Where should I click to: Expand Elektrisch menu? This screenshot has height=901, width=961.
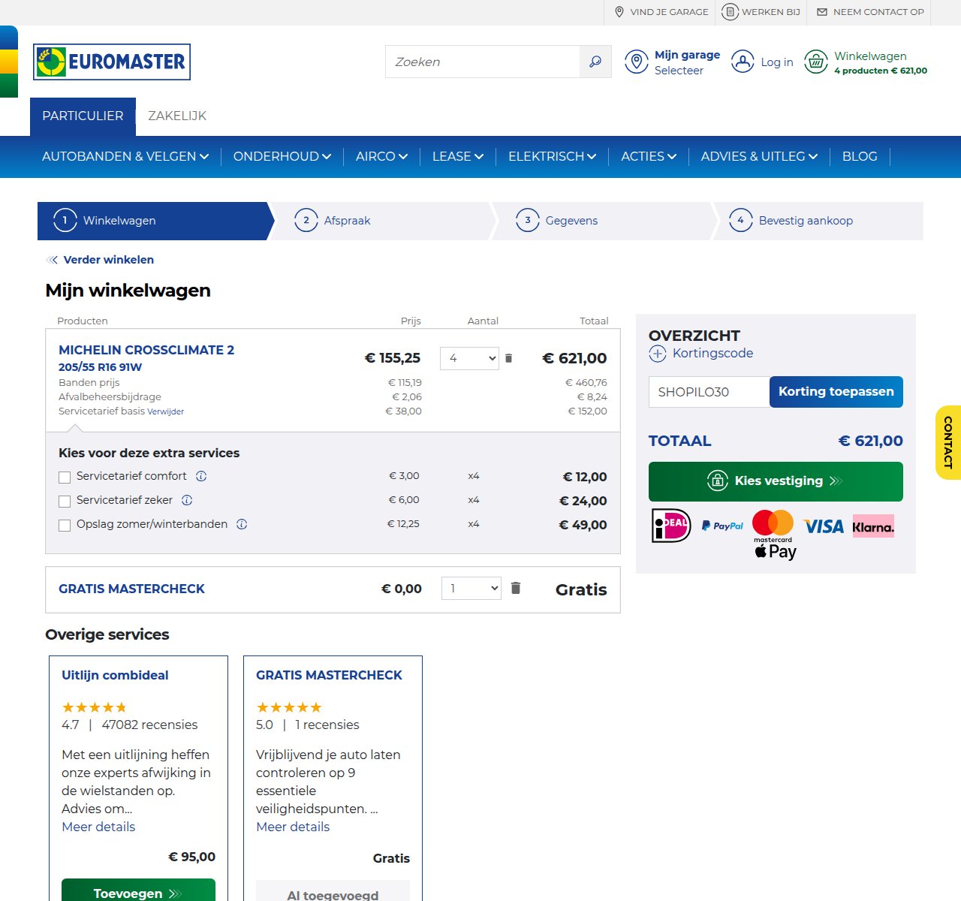click(x=553, y=156)
